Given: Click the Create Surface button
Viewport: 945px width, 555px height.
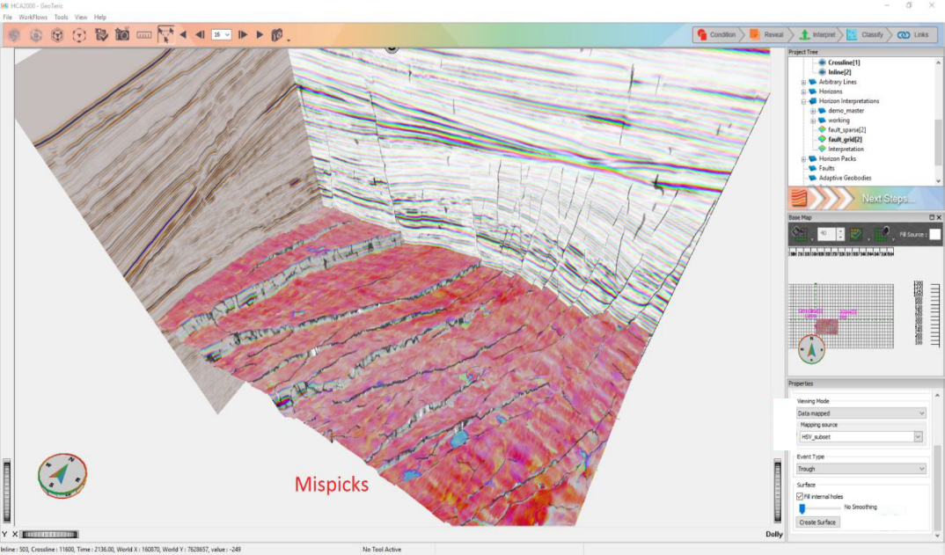Looking at the screenshot, I should (817, 522).
